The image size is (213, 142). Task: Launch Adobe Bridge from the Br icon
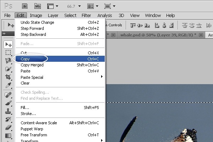(24, 6)
